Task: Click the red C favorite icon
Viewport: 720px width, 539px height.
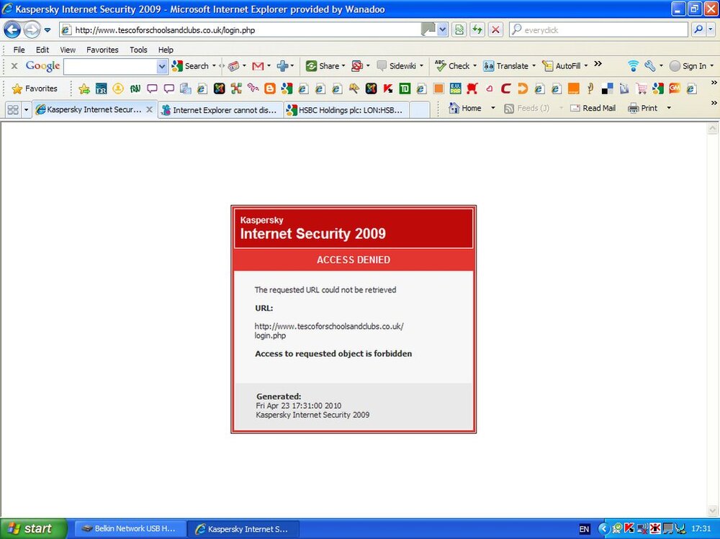Action: click(x=506, y=89)
